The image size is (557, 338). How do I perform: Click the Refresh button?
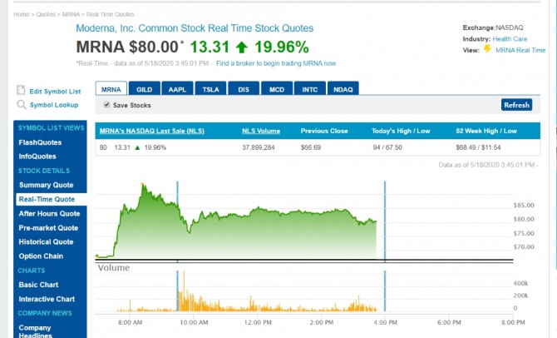(x=516, y=105)
